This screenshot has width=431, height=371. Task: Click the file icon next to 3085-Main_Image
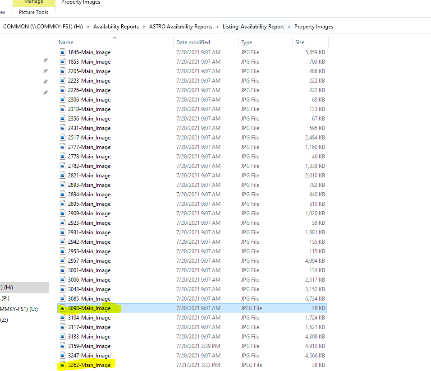[x=62, y=298]
